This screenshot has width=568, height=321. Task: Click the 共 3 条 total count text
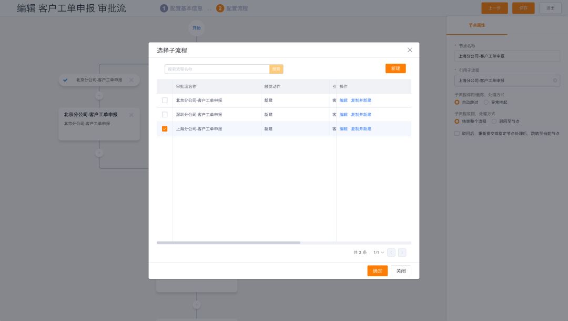360,253
